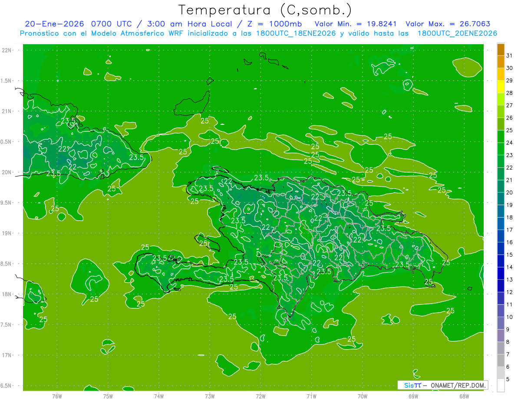Pick the topmost orange swatch above 31
The height and width of the screenshot is (402, 521).
(x=501, y=50)
